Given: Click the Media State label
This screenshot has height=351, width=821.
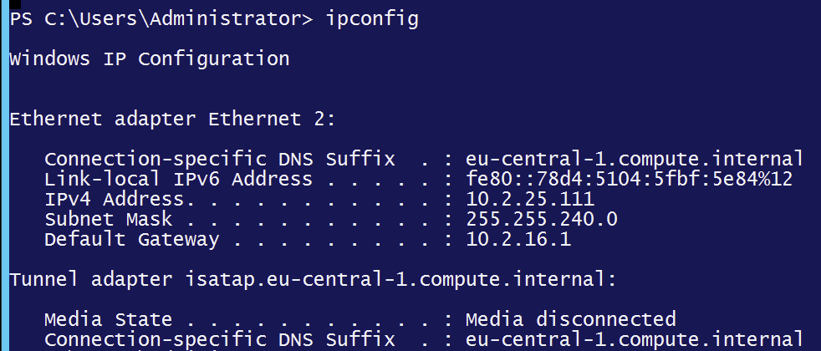Looking at the screenshot, I should 108,319.
